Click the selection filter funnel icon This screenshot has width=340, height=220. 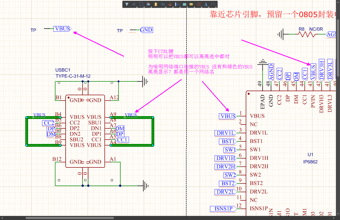click(x=127, y=4)
